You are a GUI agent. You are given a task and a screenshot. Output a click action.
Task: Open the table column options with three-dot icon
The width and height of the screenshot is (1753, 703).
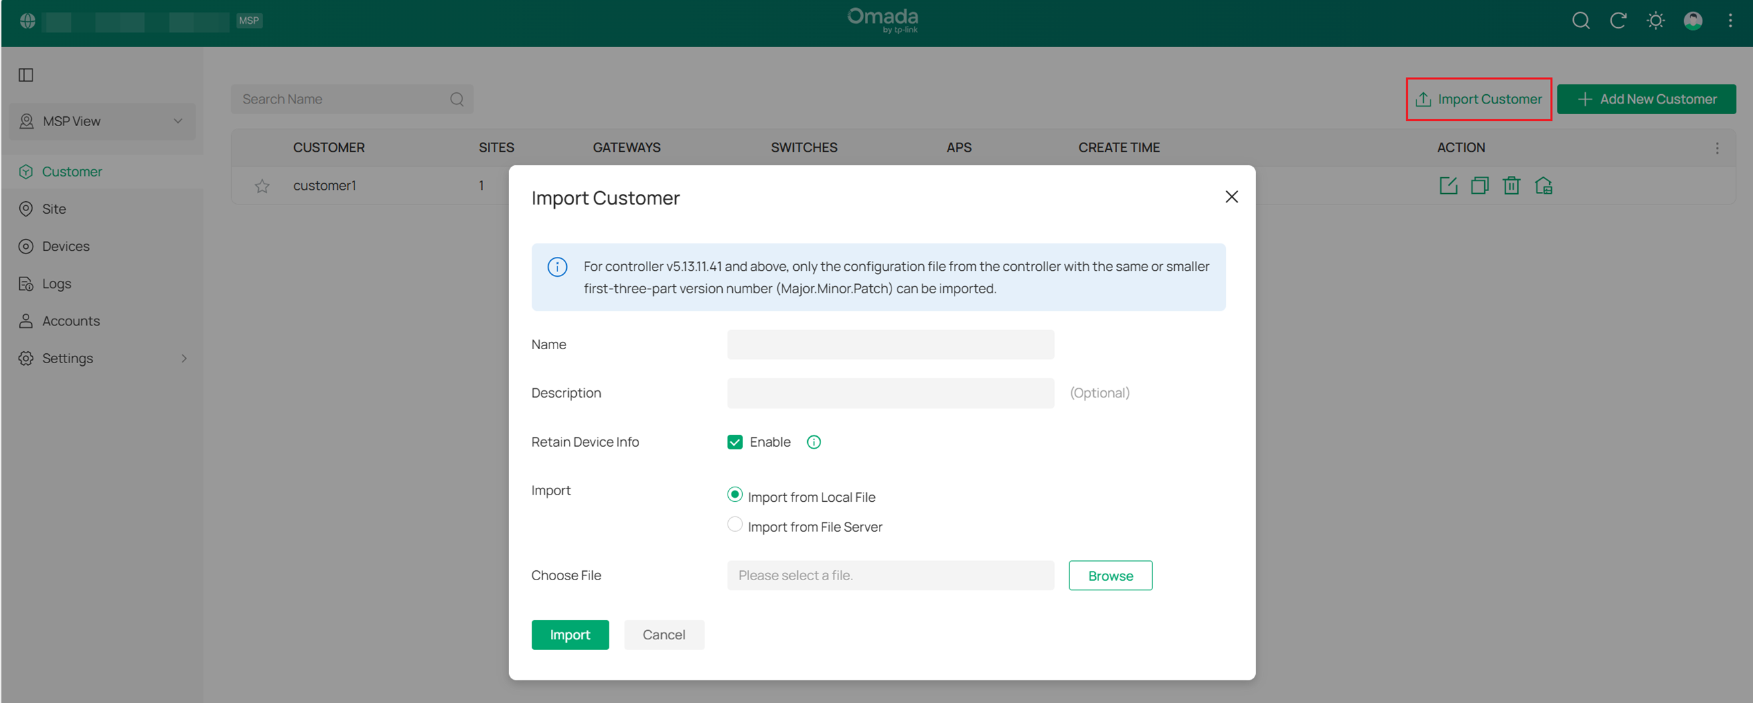pyautogui.click(x=1717, y=147)
